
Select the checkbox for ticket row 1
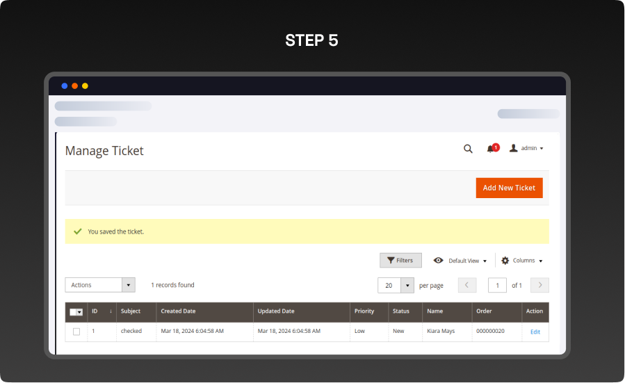click(x=76, y=332)
